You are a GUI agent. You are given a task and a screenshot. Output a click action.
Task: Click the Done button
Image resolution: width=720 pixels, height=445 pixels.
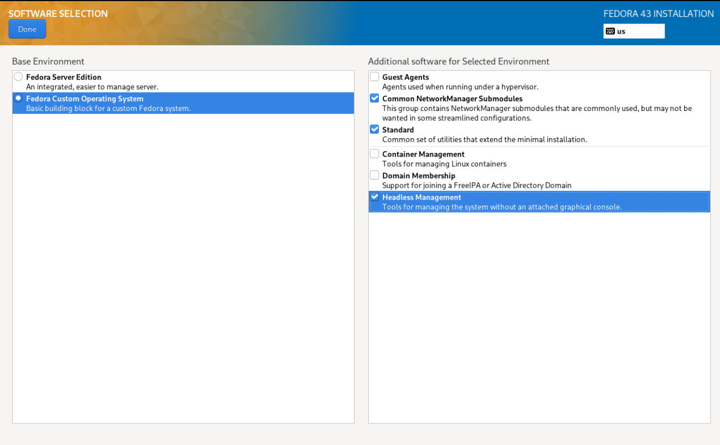[27, 29]
